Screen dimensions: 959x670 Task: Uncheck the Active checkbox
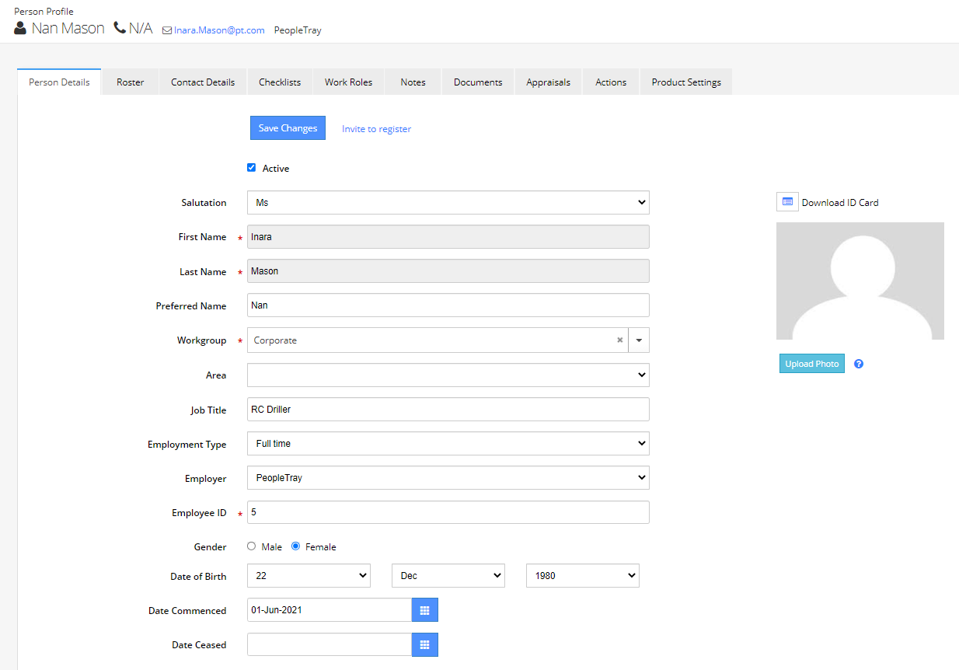point(251,167)
